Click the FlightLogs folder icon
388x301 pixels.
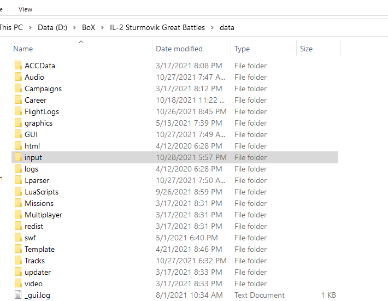(17, 111)
